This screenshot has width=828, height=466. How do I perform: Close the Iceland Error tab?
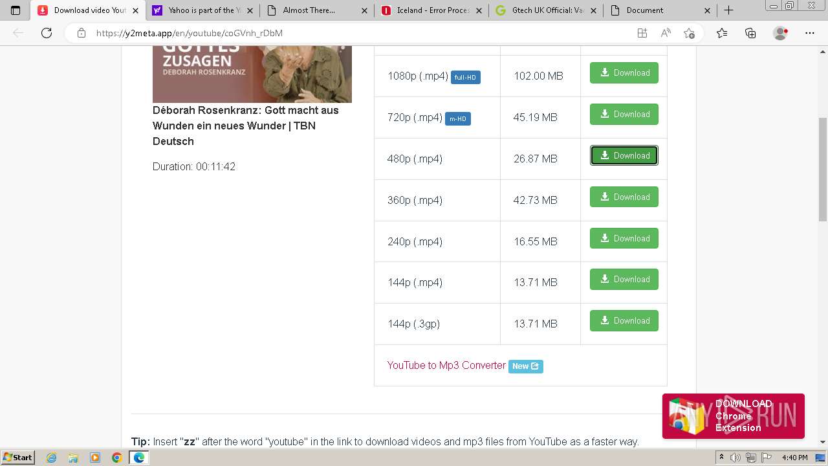[478, 10]
